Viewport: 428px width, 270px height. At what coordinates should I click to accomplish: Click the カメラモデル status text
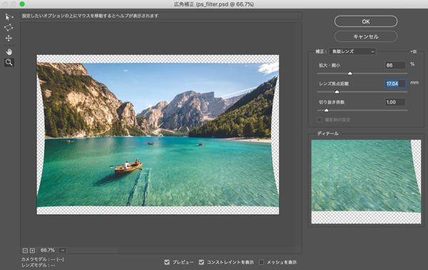43,259
